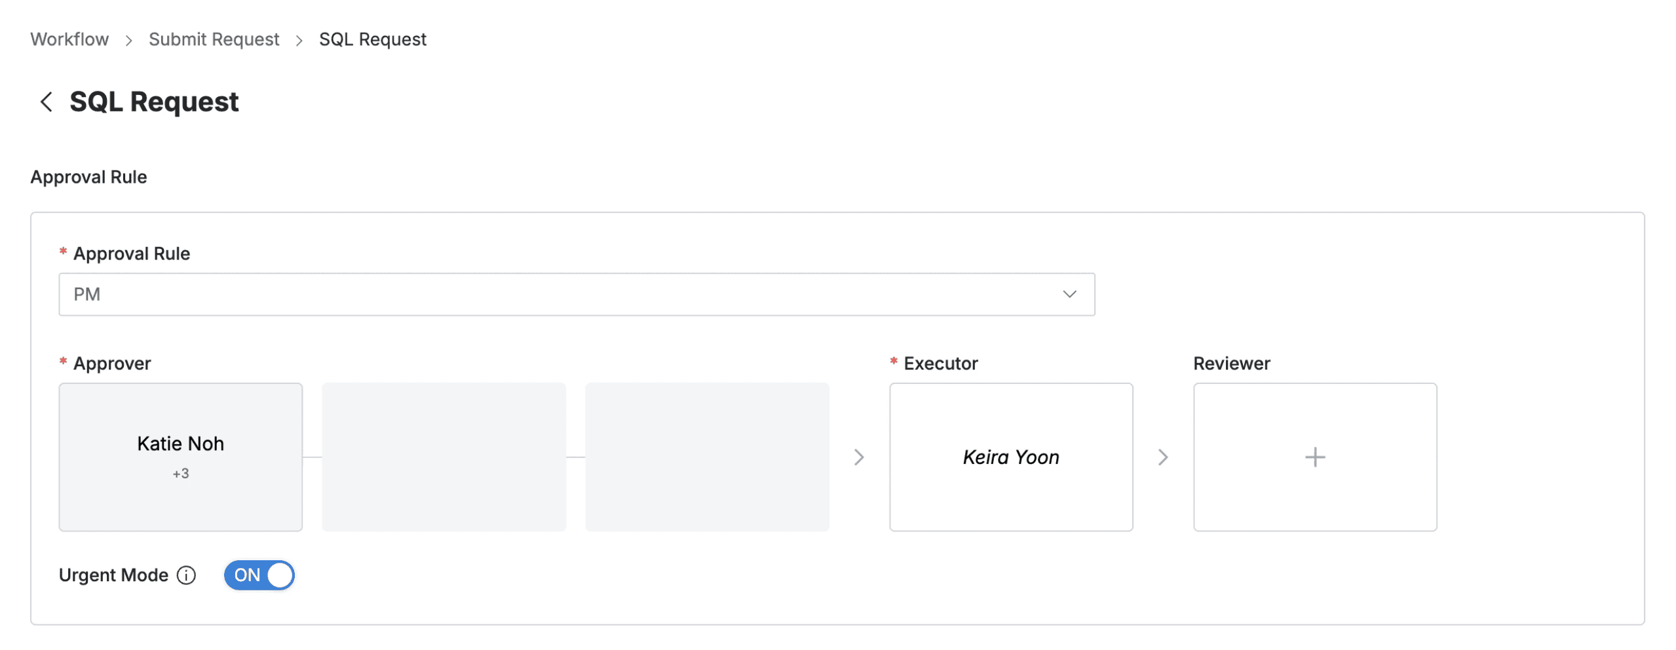Disable Urgent Mode using its switch
The width and height of the screenshot is (1676, 650).
[259, 575]
